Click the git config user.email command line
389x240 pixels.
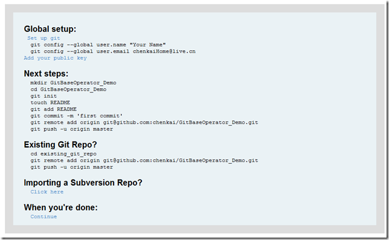point(113,51)
